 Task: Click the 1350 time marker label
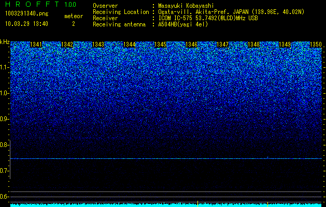pyautogui.click(x=316, y=45)
